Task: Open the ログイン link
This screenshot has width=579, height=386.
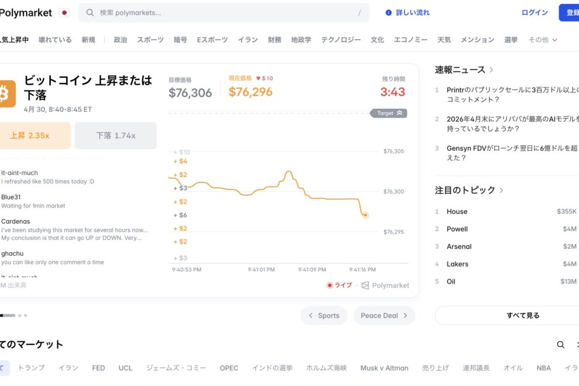Action: (x=534, y=12)
